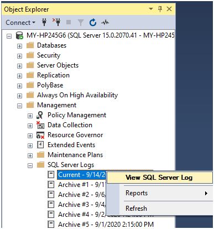Select Always On High Availability item
Image resolution: width=214 pixels, height=229 pixels.
coord(77,95)
